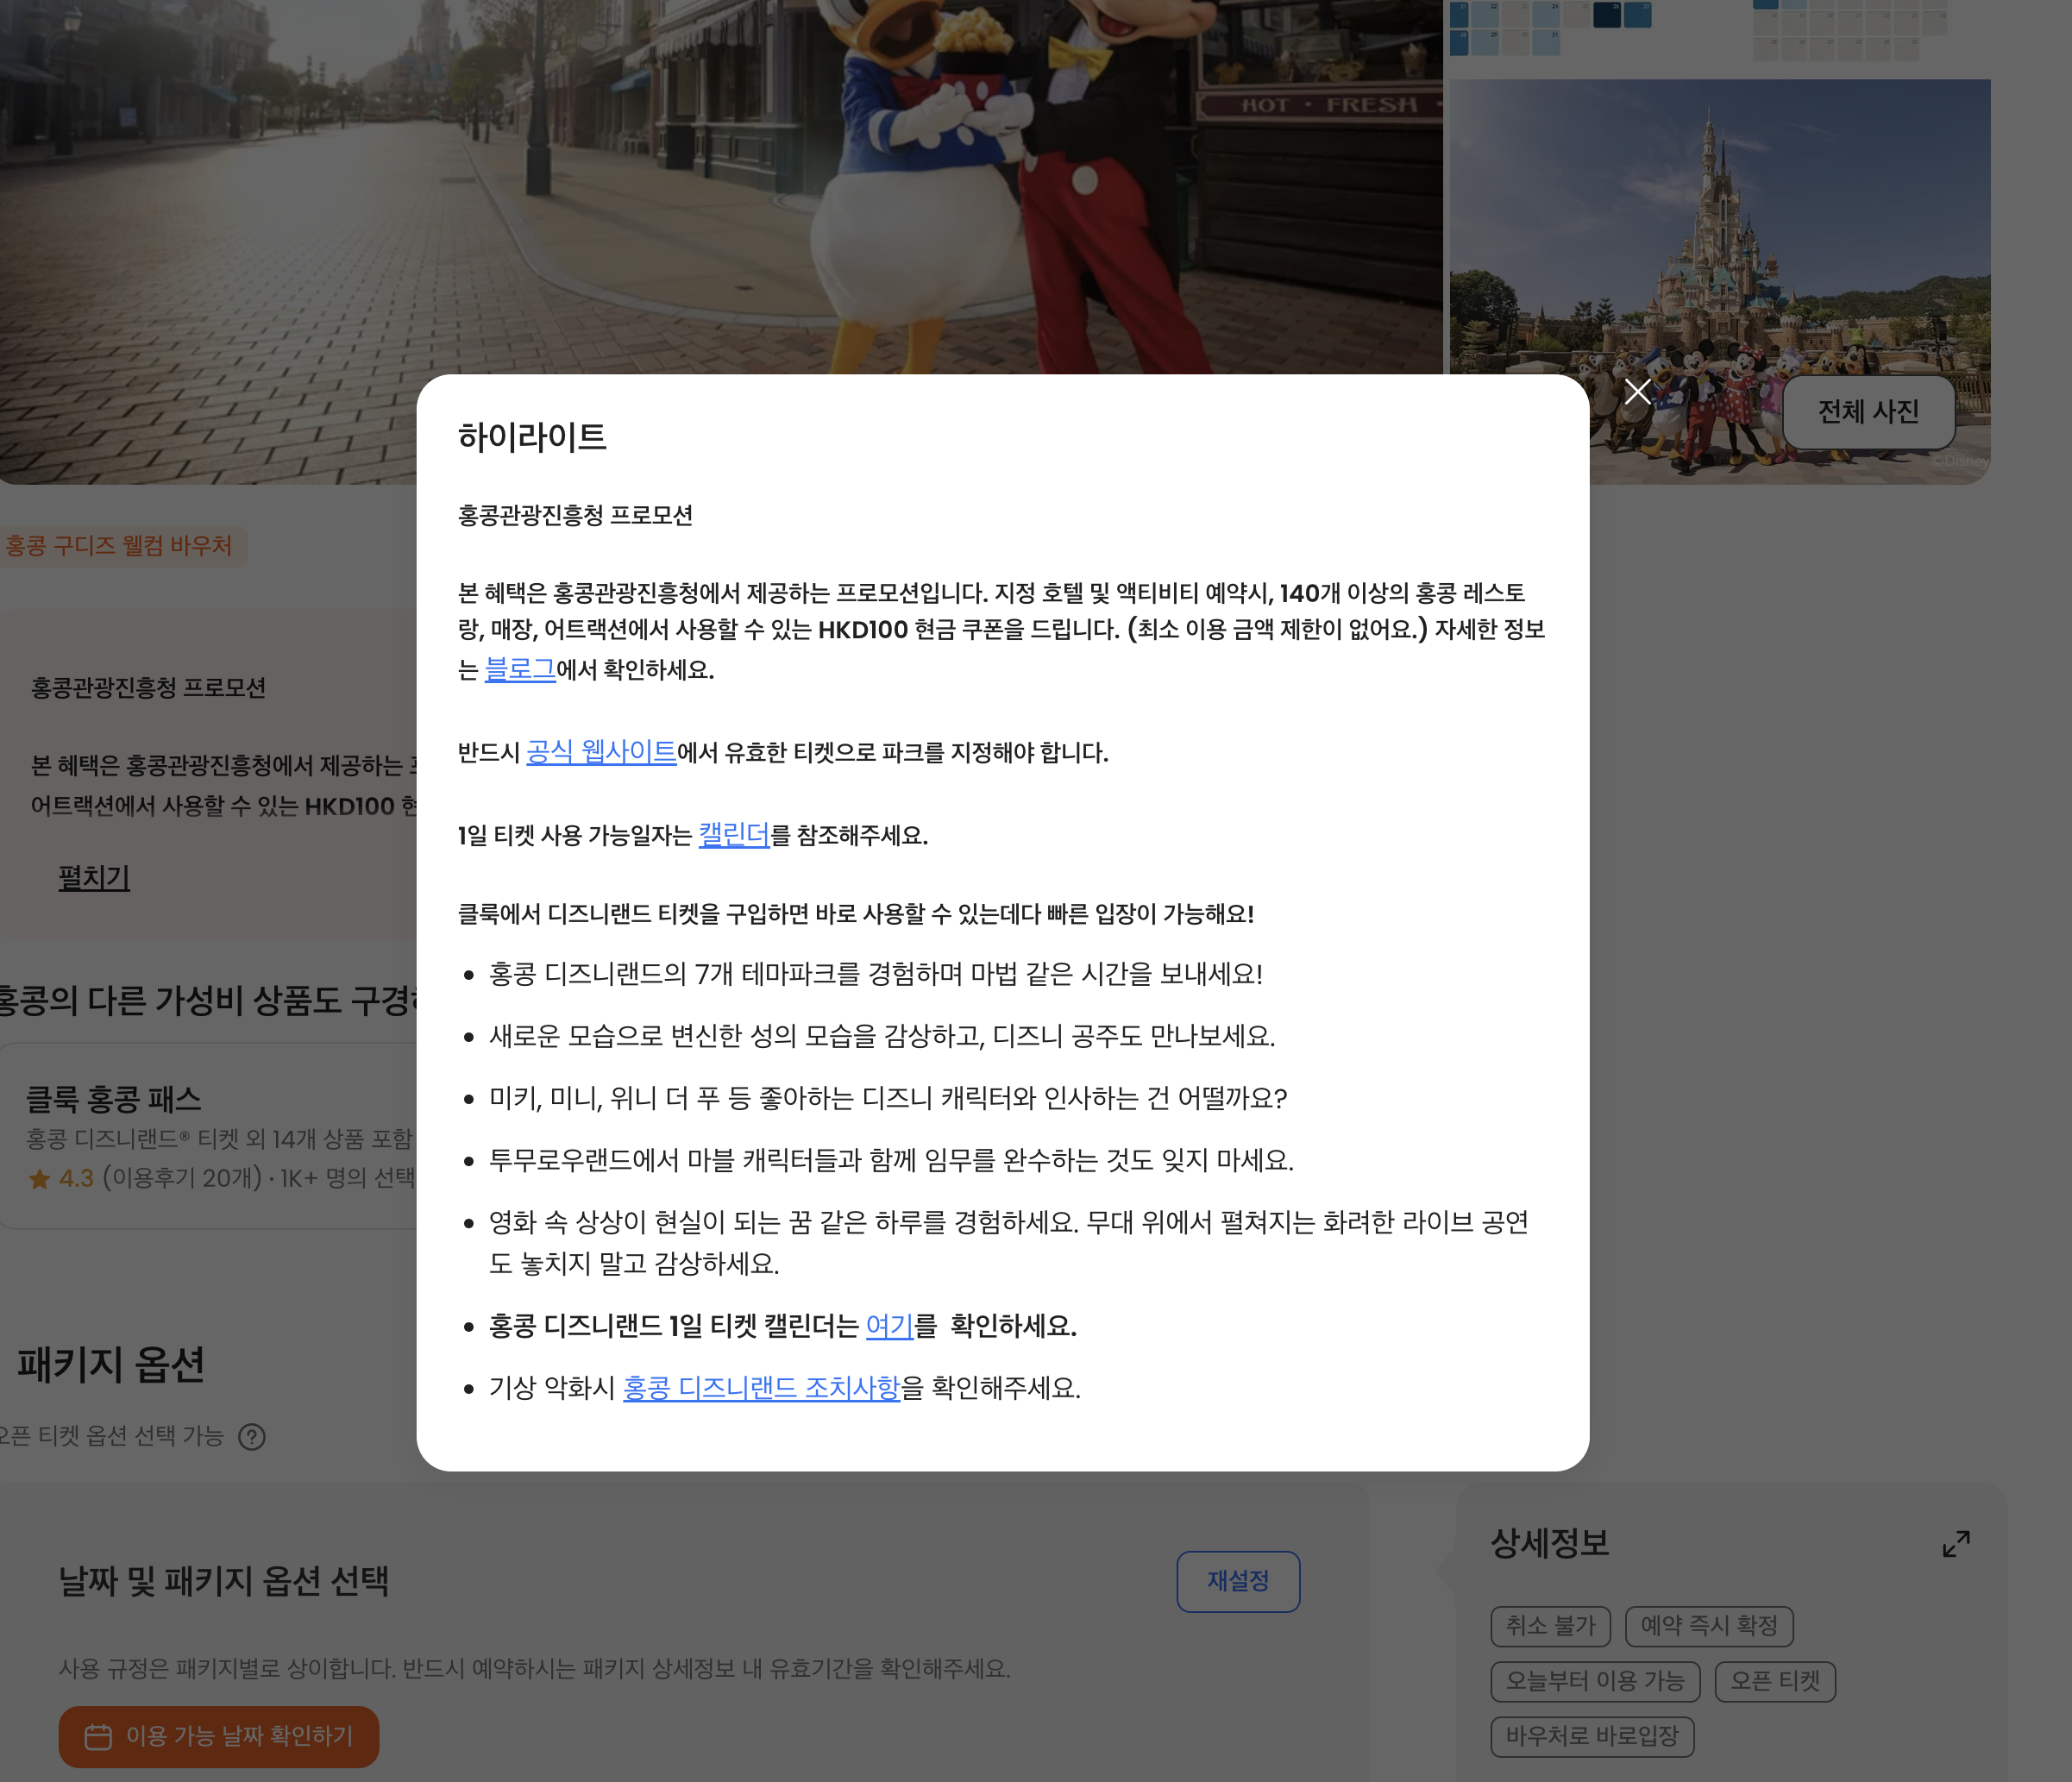Select date 26 in the availability calendar
Viewport: 2072px width, 1782px height.
pos(1608,12)
